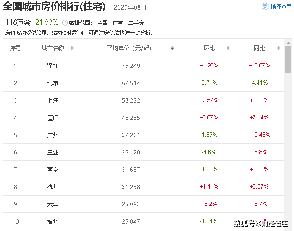Sort by 城市名称 using its sort arrows

pos(72,48)
